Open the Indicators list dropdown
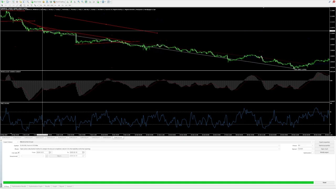 pyautogui.click(x=98, y=2)
